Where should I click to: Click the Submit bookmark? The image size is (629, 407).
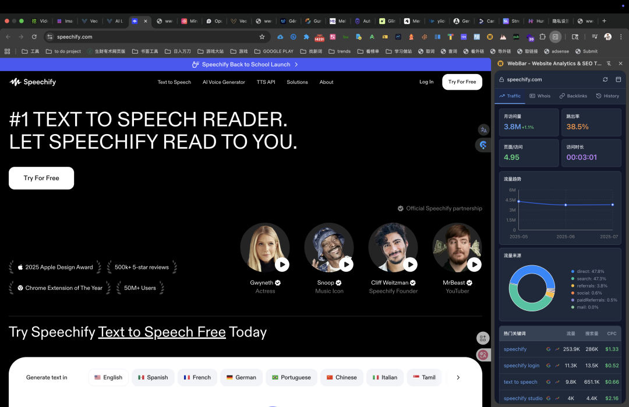pyautogui.click(x=586, y=51)
